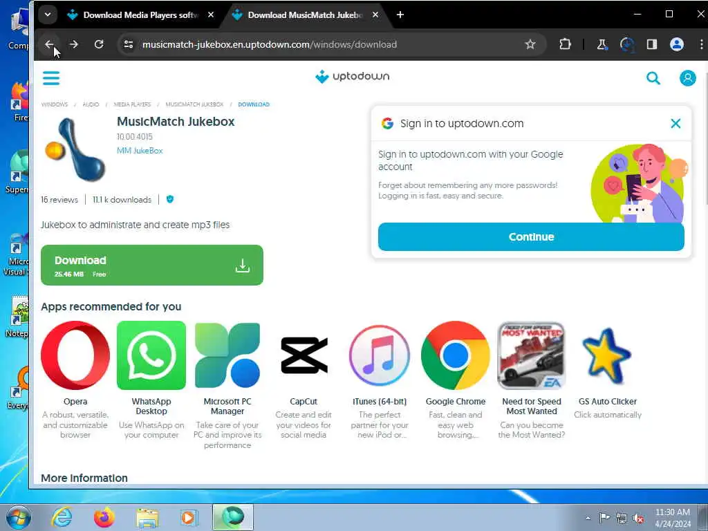Screen dimensions: 708x531
Task: Show hidden system tray icons arrow
Action: click(588, 518)
